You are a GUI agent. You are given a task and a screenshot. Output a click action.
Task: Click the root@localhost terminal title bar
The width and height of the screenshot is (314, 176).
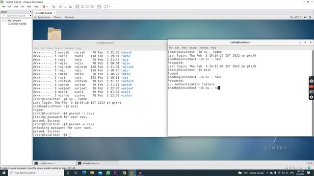click(100, 43)
